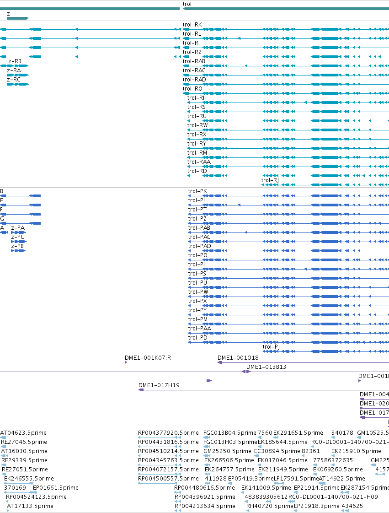Choose transcript trol-RZ

point(192,52)
